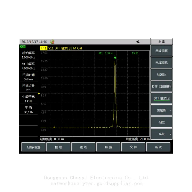192x192 pixels.
Task: Click the 13.47 Y-axis scale label
Action: coord(44,70)
